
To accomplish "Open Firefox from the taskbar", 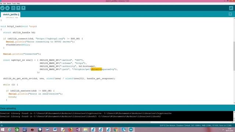I will point(70,129).
